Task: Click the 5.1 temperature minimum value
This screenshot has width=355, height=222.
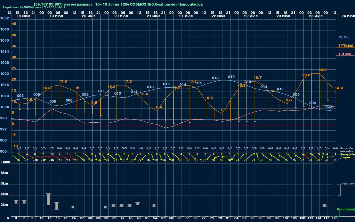Action: (x=224, y=110)
